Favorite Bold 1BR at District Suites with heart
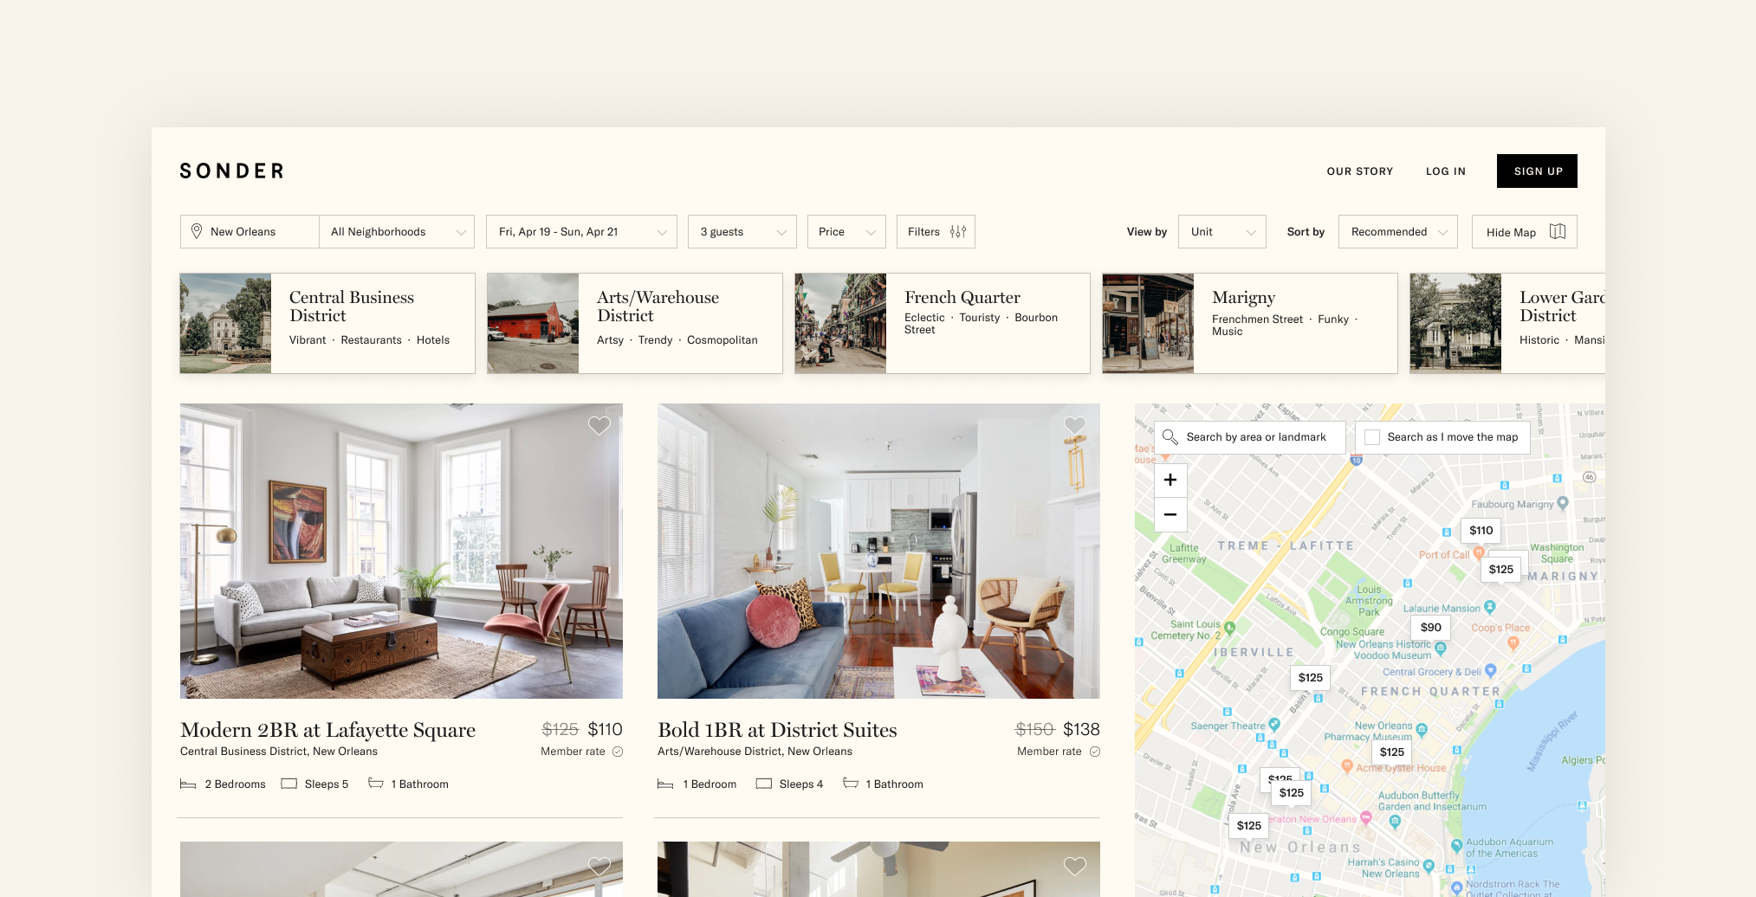The image size is (1756, 897). 1075,425
